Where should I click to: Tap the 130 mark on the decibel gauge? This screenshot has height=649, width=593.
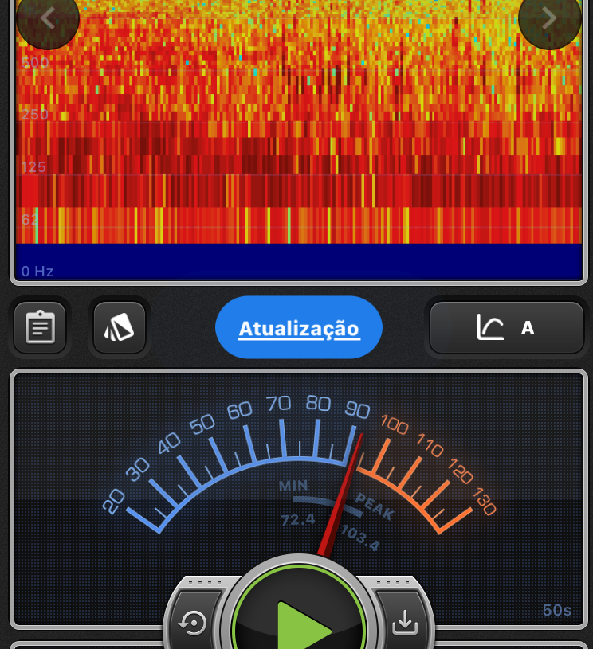coord(483,502)
